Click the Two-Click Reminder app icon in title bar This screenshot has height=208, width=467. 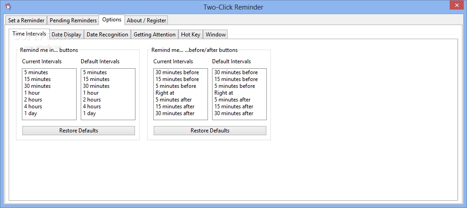point(8,6)
